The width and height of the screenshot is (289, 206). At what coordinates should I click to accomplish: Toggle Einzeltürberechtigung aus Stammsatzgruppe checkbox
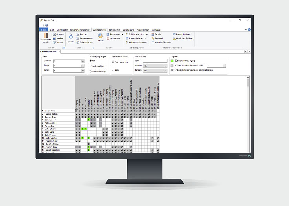click(176, 70)
